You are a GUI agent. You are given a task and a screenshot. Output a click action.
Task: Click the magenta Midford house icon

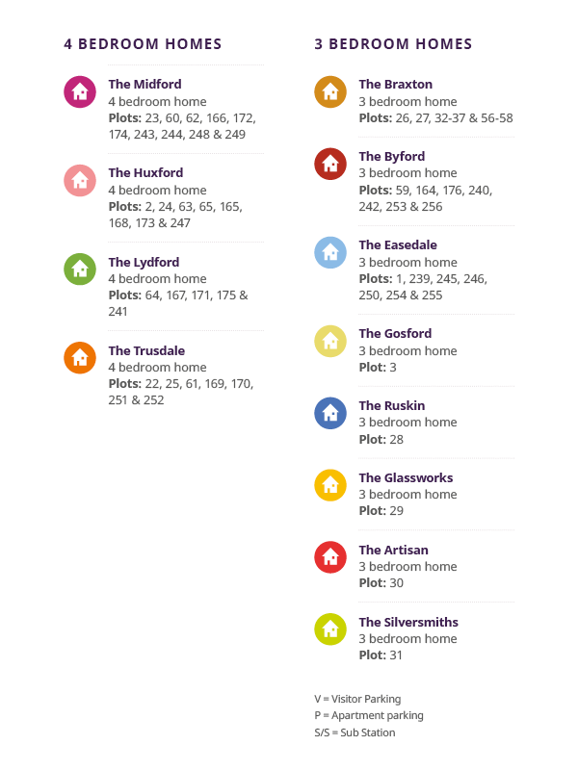[80, 91]
